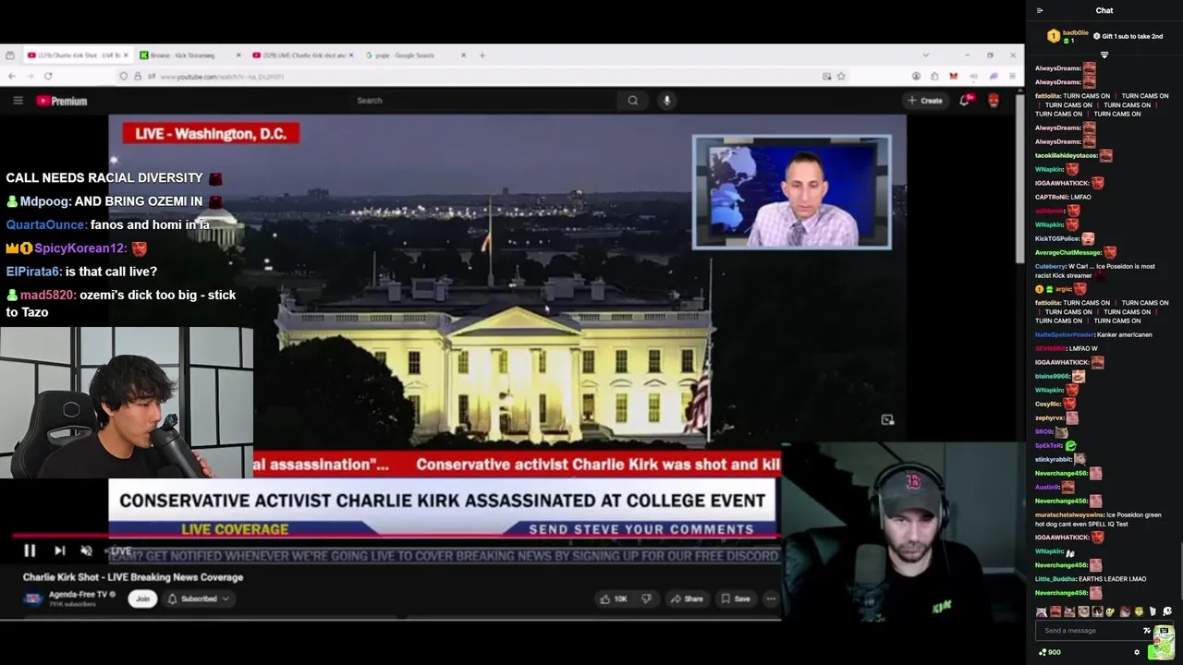Start voice search with microphone icon
Screen dimensions: 1183x665
[x=666, y=101]
